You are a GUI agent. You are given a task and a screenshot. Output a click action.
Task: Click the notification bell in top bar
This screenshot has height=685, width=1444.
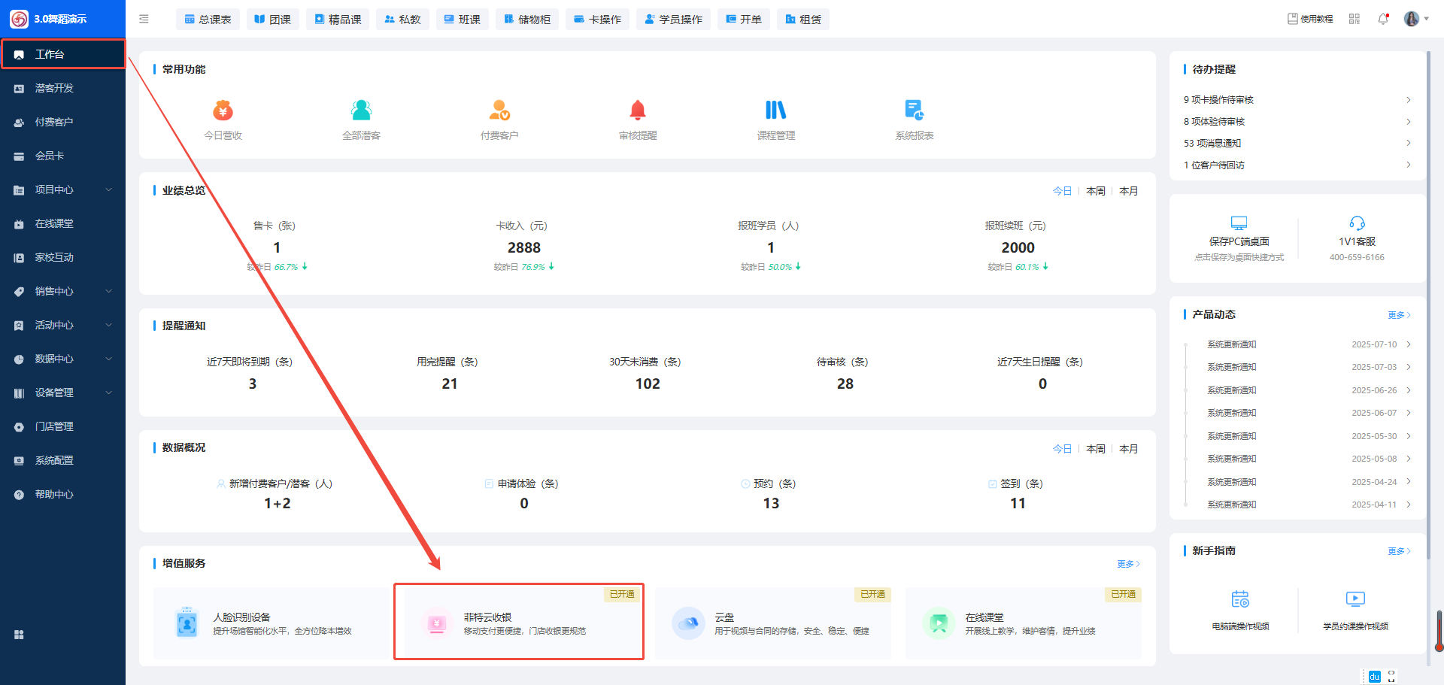(x=1382, y=19)
